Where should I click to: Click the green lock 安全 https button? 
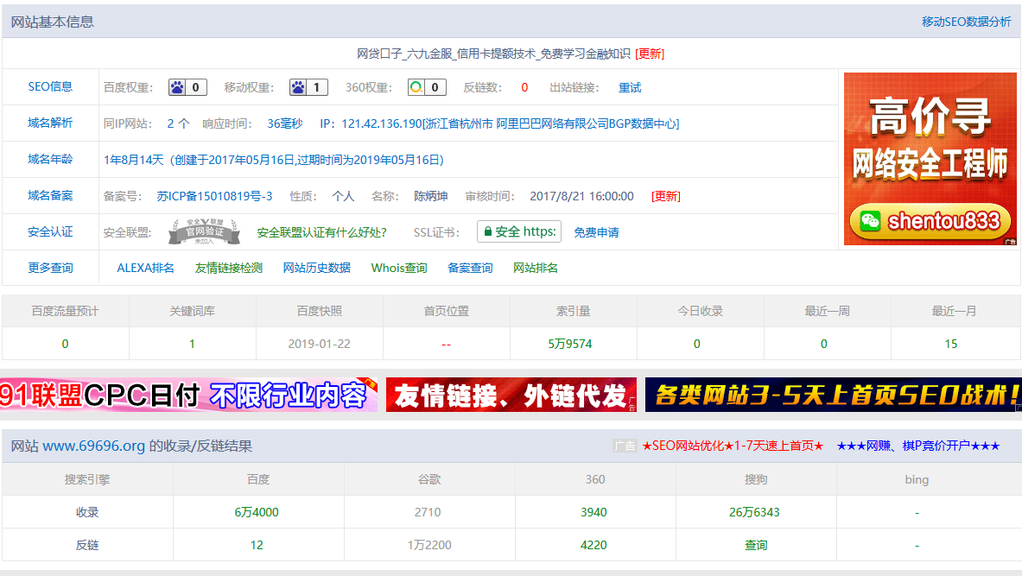click(519, 231)
